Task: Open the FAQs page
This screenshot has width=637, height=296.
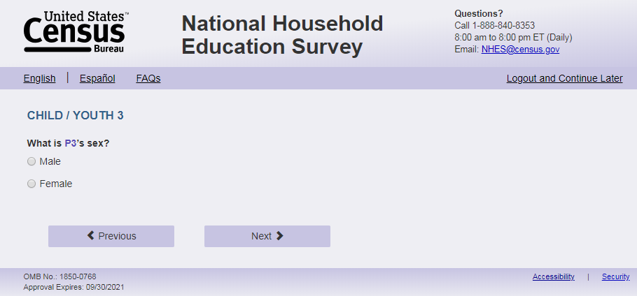Action: point(148,78)
